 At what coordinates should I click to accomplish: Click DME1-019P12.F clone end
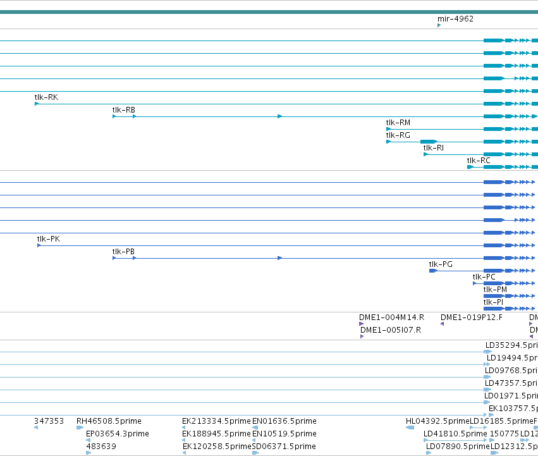tap(472, 317)
